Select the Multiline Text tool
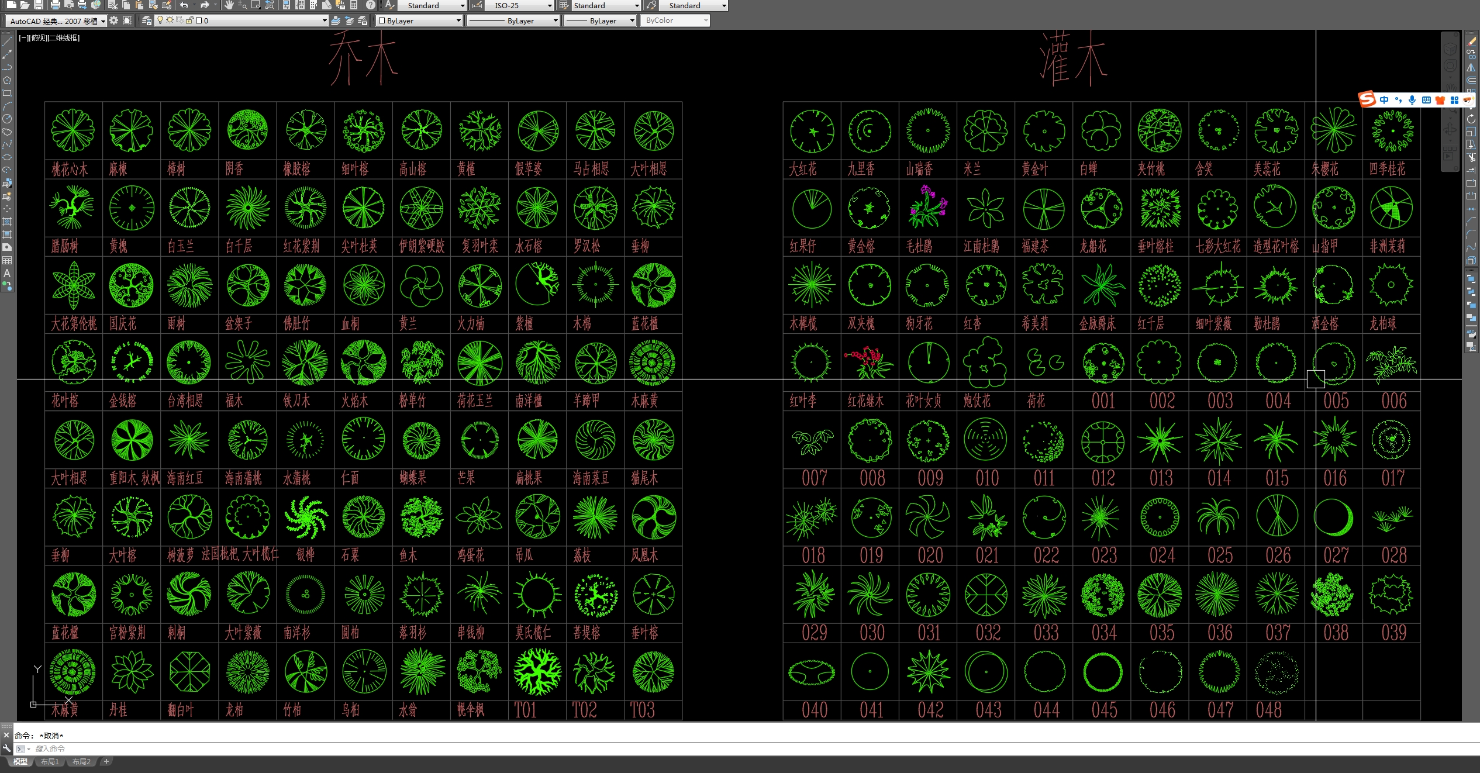This screenshot has width=1480, height=773. (x=7, y=273)
